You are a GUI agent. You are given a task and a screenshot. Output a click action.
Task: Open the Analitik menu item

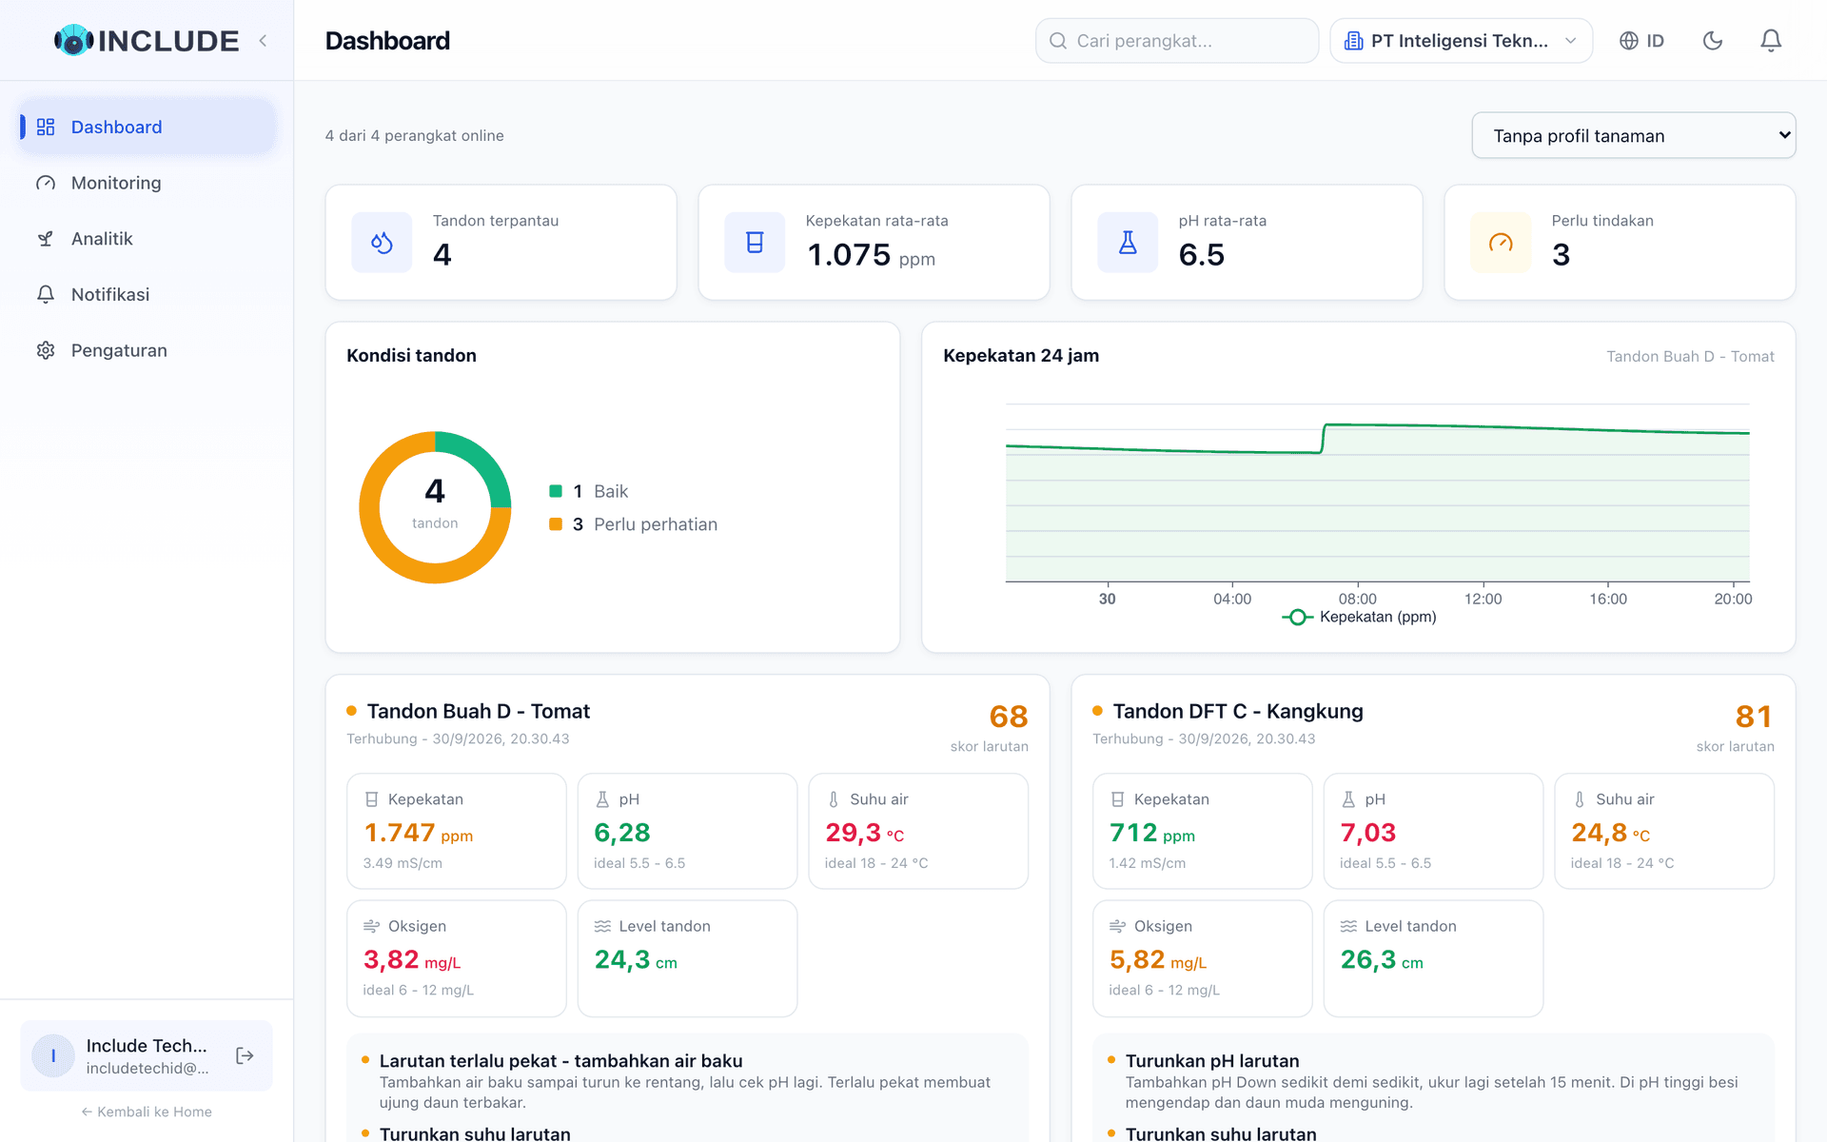147,239
